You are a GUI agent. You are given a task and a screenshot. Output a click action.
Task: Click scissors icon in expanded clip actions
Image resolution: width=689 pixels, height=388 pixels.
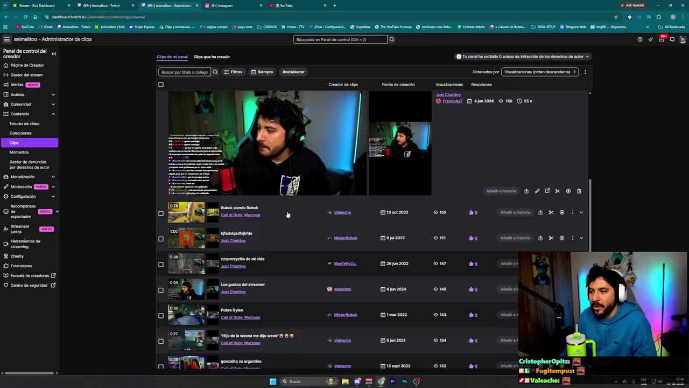(x=558, y=191)
